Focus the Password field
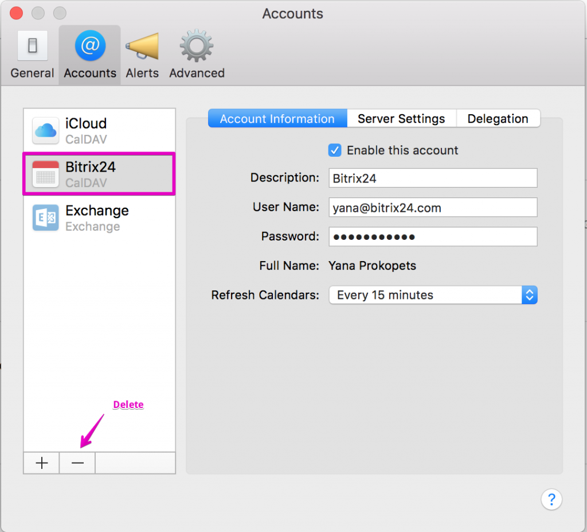Screen dimensions: 587x532 click(x=433, y=236)
